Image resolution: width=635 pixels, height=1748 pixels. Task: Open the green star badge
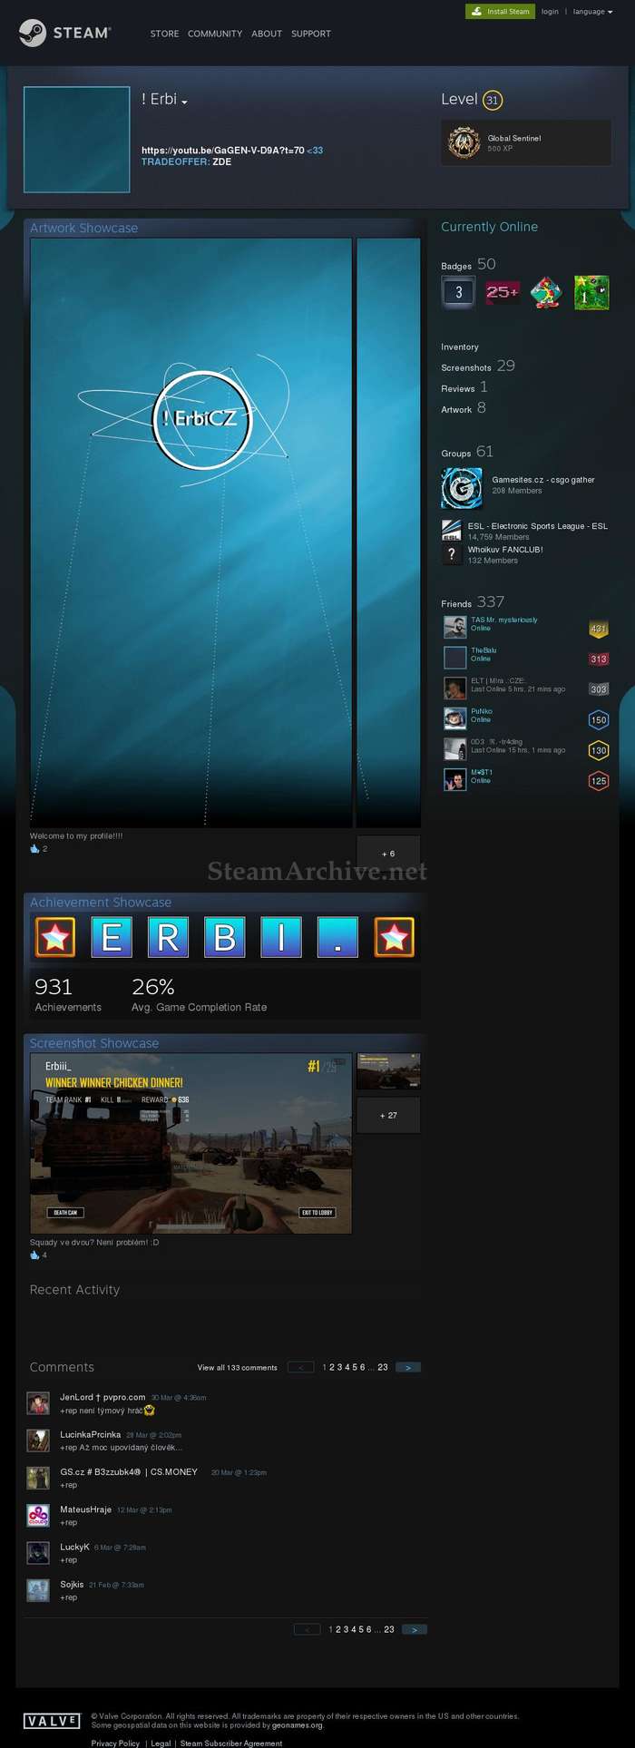coord(591,292)
